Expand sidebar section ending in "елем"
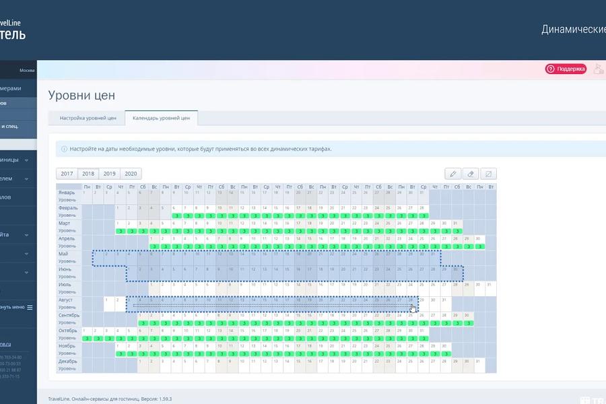 [26, 179]
